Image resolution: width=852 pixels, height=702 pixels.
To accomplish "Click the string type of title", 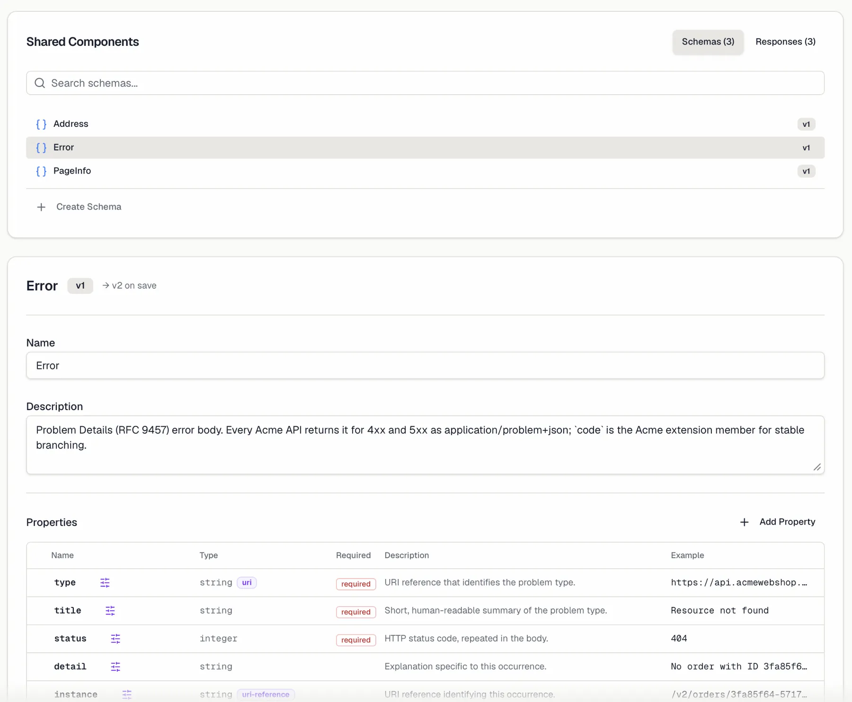I will 216,611.
